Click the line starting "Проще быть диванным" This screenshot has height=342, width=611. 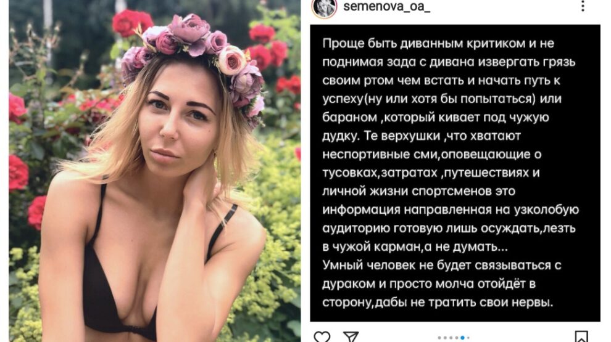coord(438,43)
